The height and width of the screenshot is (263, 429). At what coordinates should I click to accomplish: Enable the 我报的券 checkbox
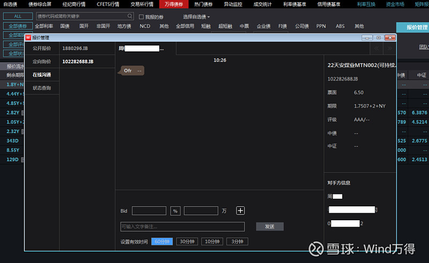(142, 17)
